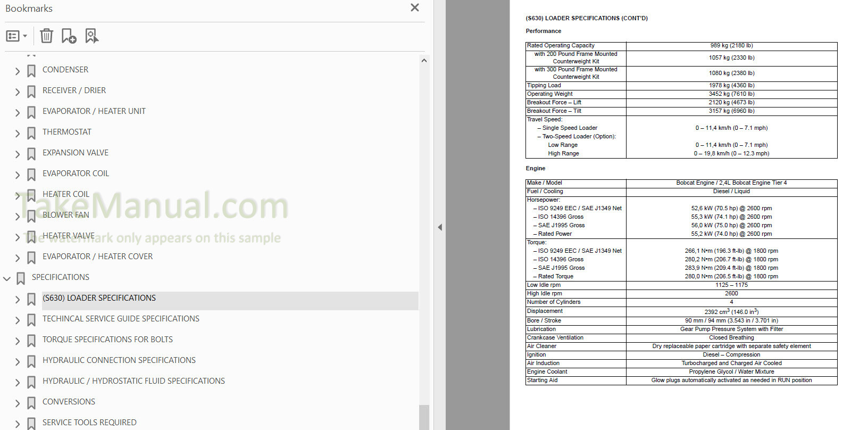
Task: Click the bookmark icon beside THERMOSTAT
Action: [31, 133]
